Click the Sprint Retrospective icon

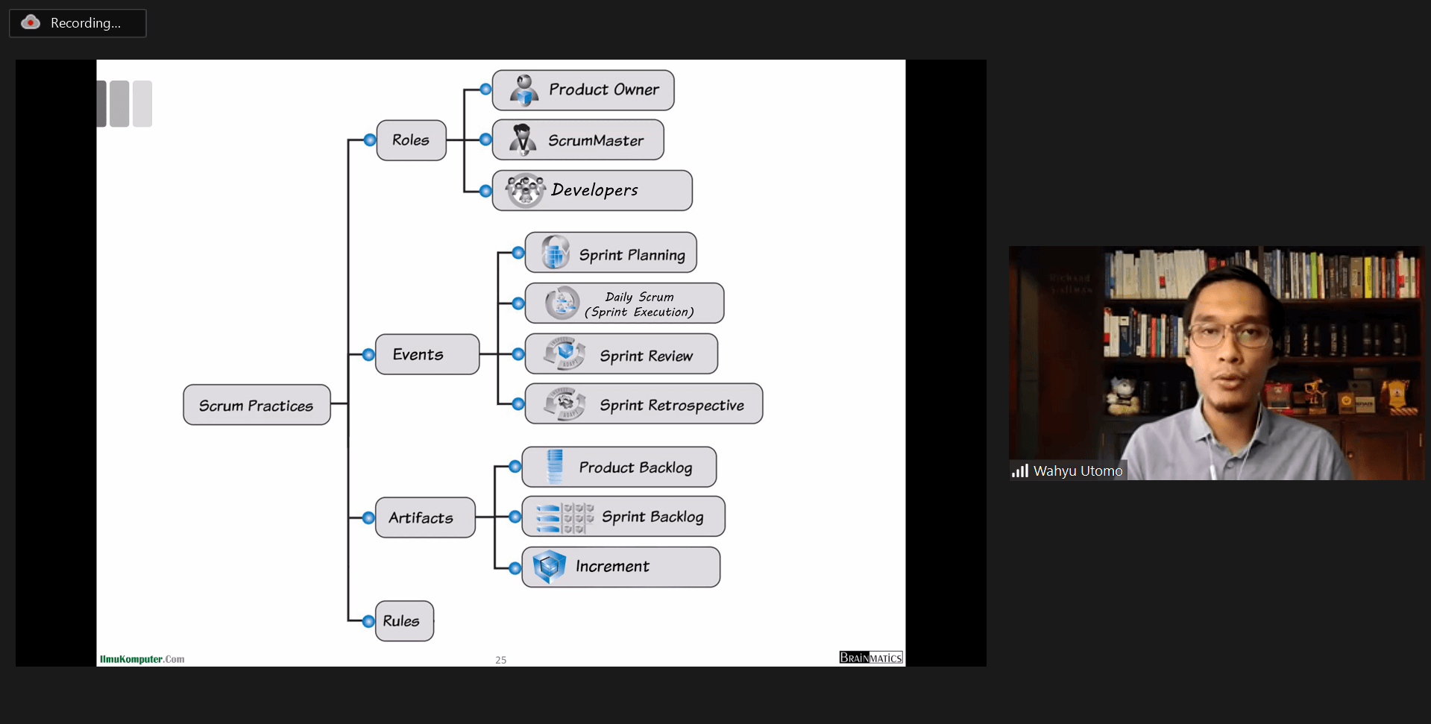[x=564, y=403]
